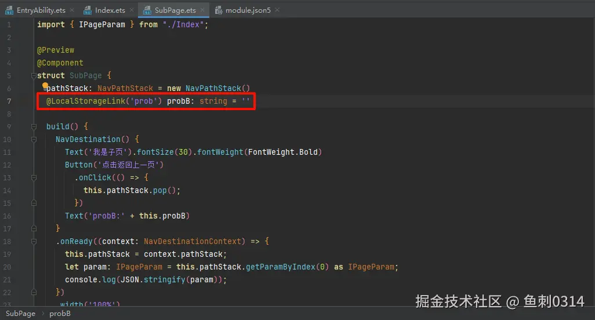Image resolution: width=595 pixels, height=320 pixels.
Task: Click the SubPage.ets file type icon
Action: click(x=147, y=10)
